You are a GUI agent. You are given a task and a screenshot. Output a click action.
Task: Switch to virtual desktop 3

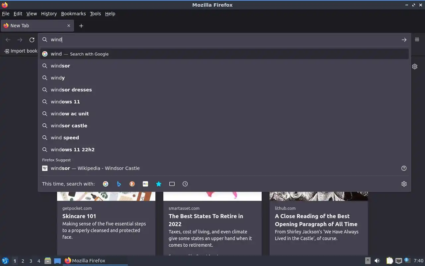[x=31, y=261]
